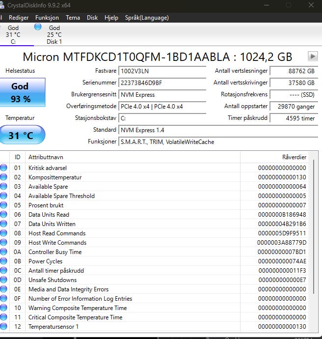Image resolution: width=322 pixels, height=339 pixels.
Task: Click host writes value 37580 GB
Action: pos(294,83)
